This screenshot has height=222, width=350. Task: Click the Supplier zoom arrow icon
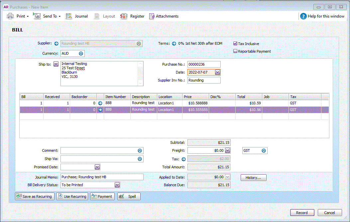[x=56, y=44]
